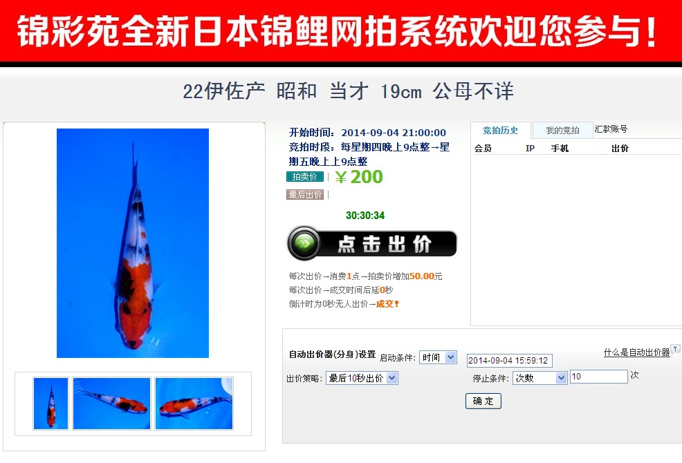Image resolution: width=682 pixels, height=463 pixels.
Task: Select the first top-view koi thumbnail
Action: pyautogui.click(x=51, y=404)
